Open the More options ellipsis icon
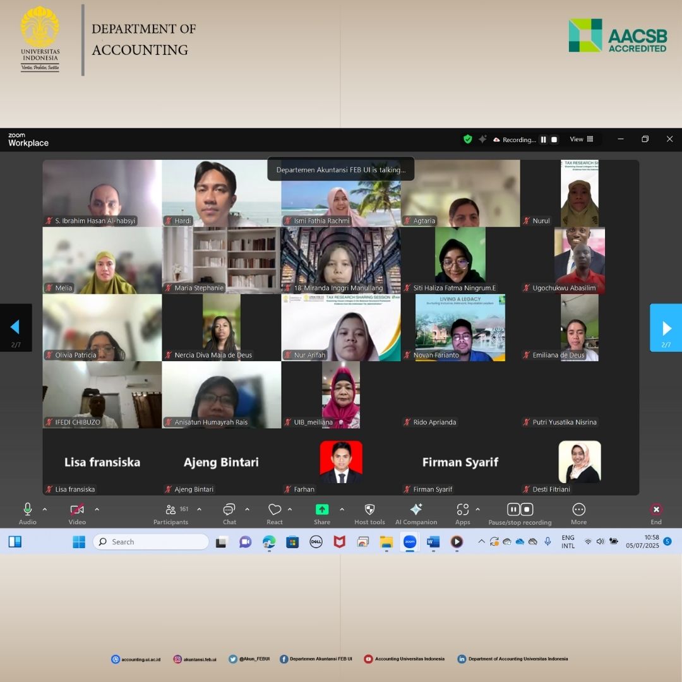 click(x=578, y=510)
